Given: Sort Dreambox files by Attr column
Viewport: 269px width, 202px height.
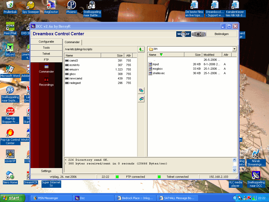Looking at the screenshot, I should point(128,55).
